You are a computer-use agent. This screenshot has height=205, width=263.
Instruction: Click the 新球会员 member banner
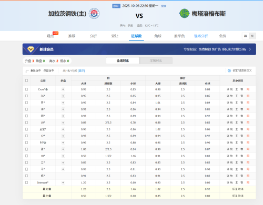(139, 49)
